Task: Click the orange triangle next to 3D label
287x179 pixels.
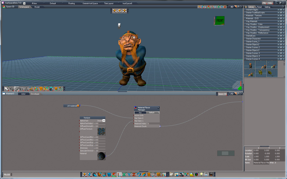Action: pyautogui.click(x=235, y=7)
